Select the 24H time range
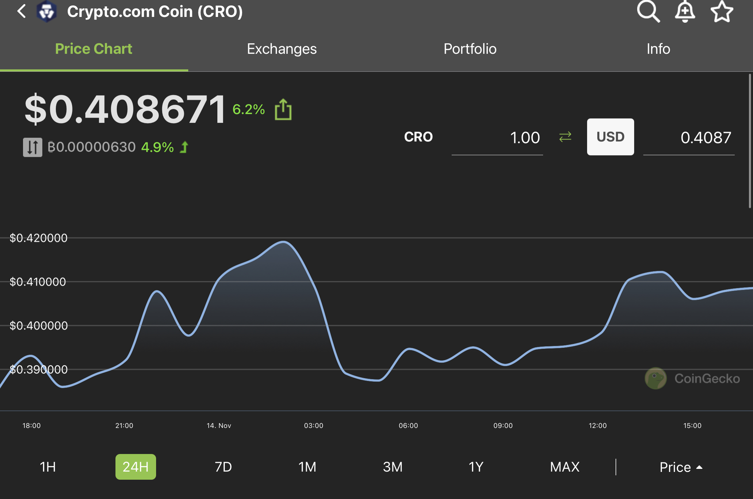753x499 pixels. pos(136,467)
